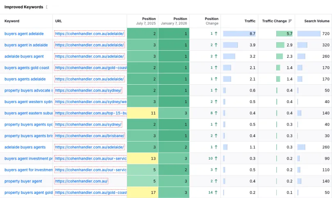The height and width of the screenshot is (198, 332).
Task: Open keyword starting 'property buyers advocate'
Action: (28, 90)
